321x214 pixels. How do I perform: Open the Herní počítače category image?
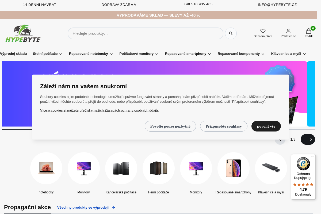tap(159, 168)
